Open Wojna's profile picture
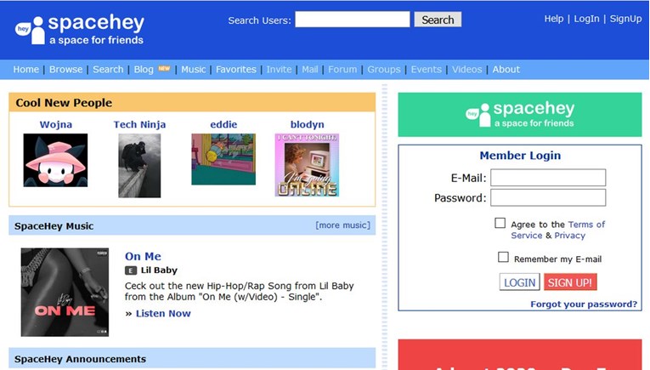The width and height of the screenshot is (650, 370). click(55, 160)
